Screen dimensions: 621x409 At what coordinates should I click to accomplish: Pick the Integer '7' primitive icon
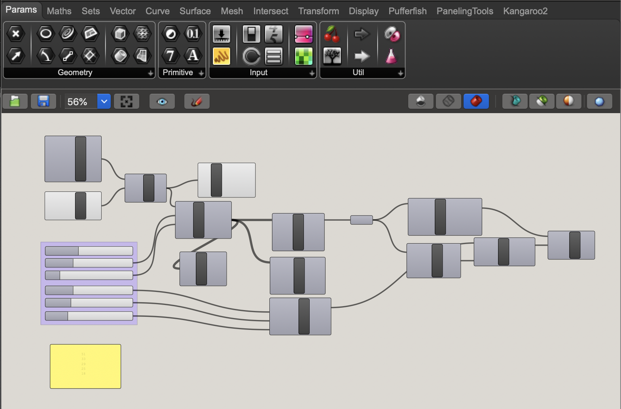click(170, 56)
